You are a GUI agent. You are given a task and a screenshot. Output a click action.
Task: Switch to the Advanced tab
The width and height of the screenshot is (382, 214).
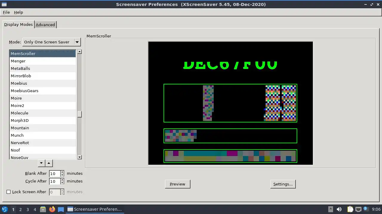[45, 25]
